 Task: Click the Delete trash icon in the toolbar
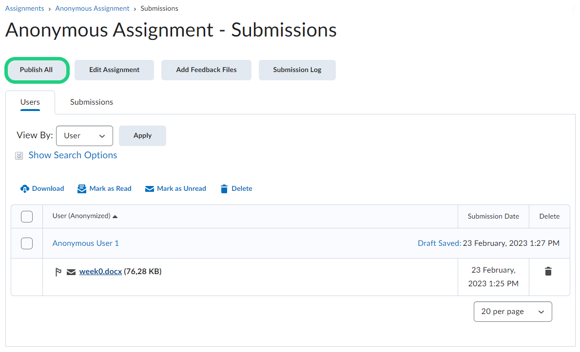tap(224, 189)
